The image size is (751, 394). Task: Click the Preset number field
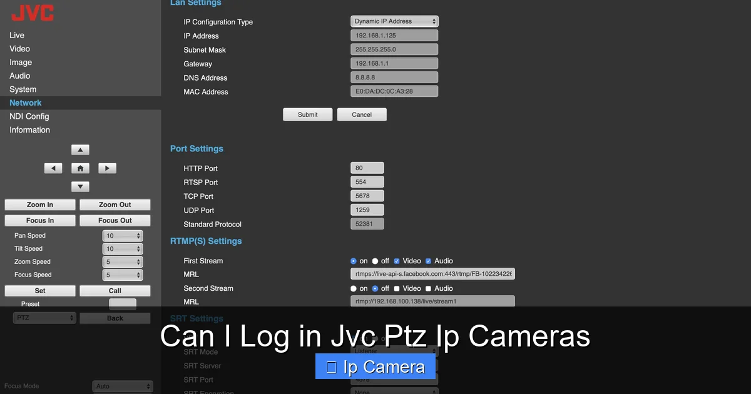(x=123, y=304)
